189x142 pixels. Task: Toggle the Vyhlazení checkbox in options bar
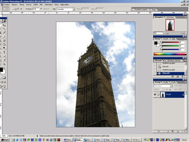(x=42, y=9)
